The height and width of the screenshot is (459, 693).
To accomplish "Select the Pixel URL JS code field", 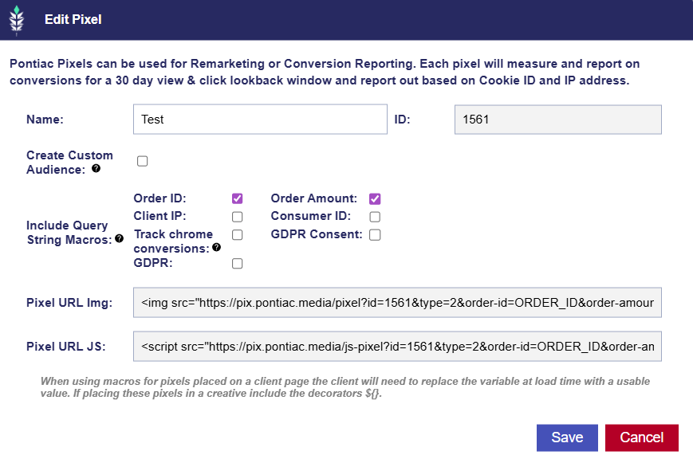I will tap(397, 347).
